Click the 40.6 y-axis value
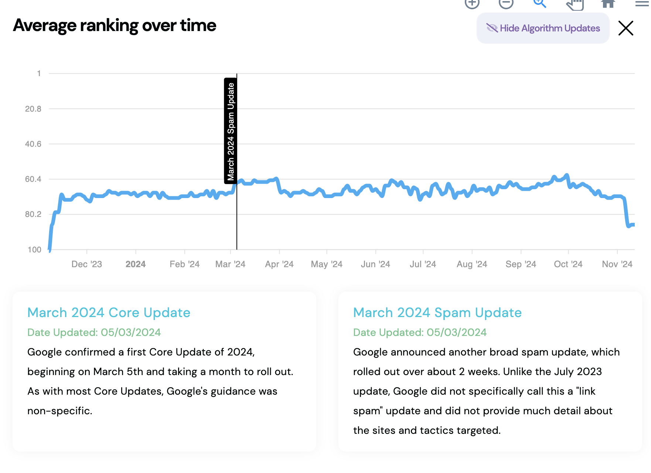 coord(33,144)
